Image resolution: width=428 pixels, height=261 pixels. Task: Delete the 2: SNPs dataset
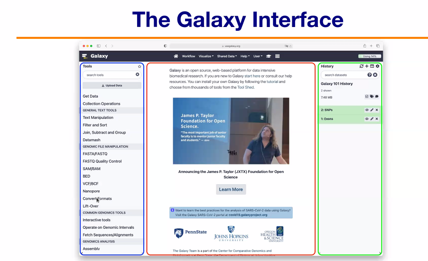click(x=377, y=110)
